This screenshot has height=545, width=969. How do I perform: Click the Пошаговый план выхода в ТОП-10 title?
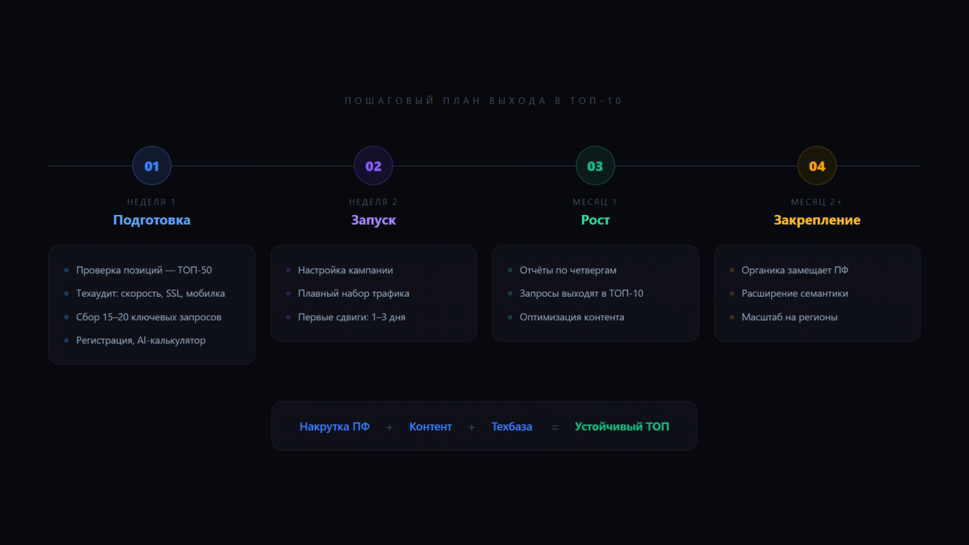pos(484,101)
